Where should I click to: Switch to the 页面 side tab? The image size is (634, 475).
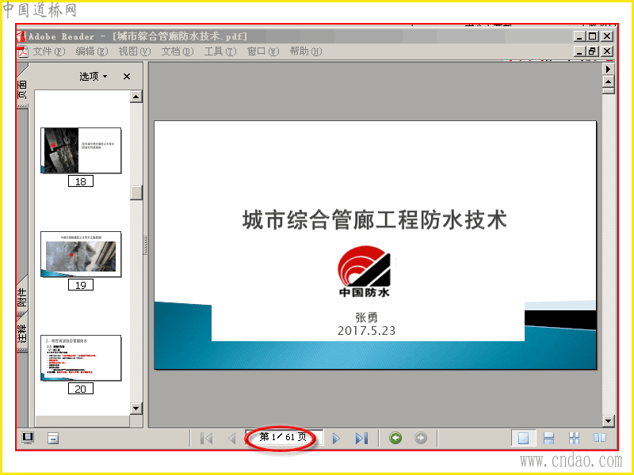[x=22, y=89]
